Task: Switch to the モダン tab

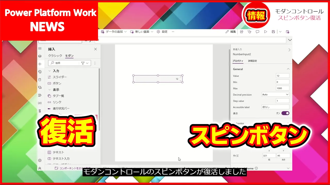Action: click(x=69, y=56)
